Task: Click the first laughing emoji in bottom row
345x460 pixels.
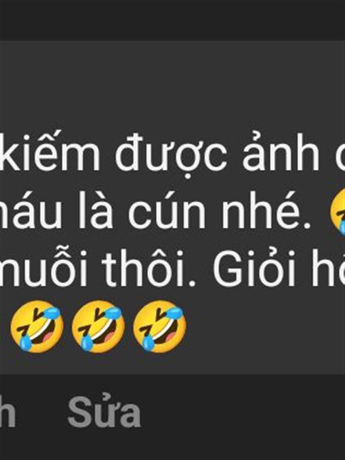Action: point(37,326)
